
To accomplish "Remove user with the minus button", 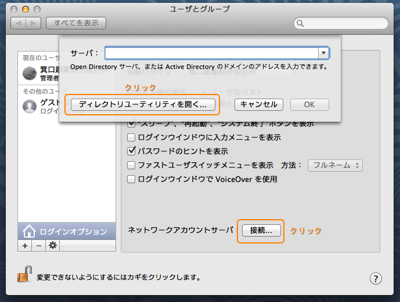I will [x=39, y=246].
